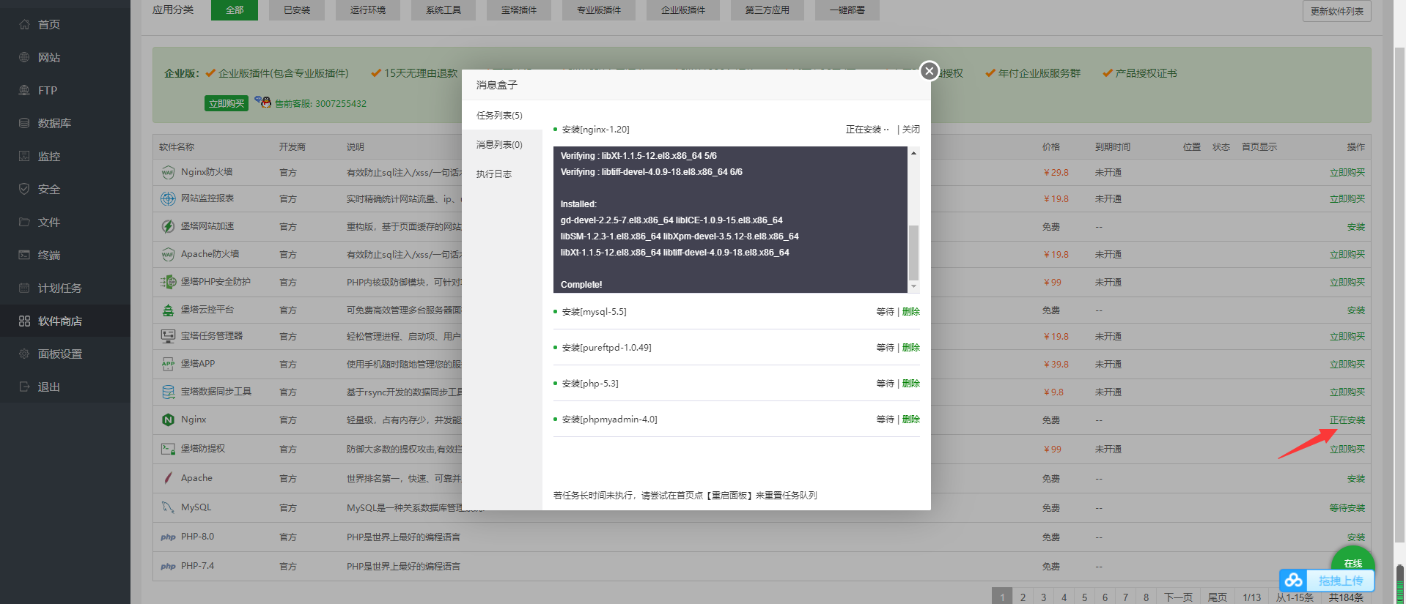Delete the queued pureftpd-1.0.49 task

pyautogui.click(x=911, y=347)
